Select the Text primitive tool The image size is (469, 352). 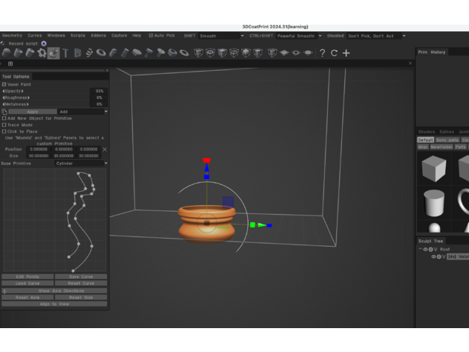66,53
